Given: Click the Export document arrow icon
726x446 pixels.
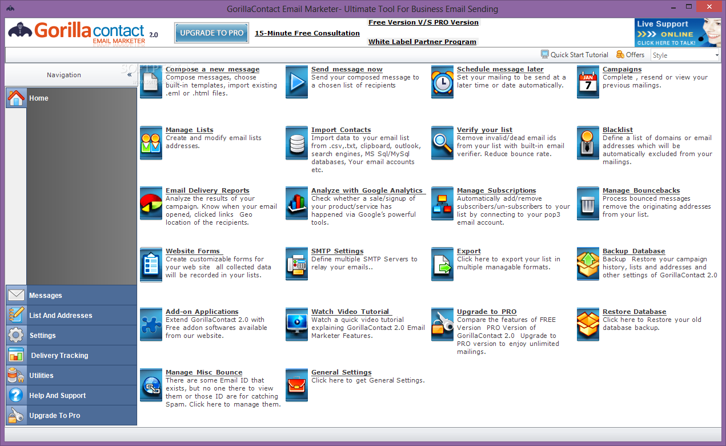Looking at the screenshot, I should [443, 264].
